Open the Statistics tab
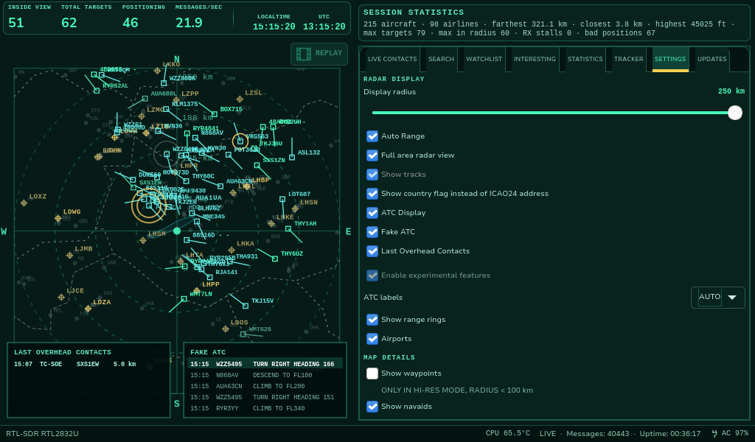 (x=585, y=59)
